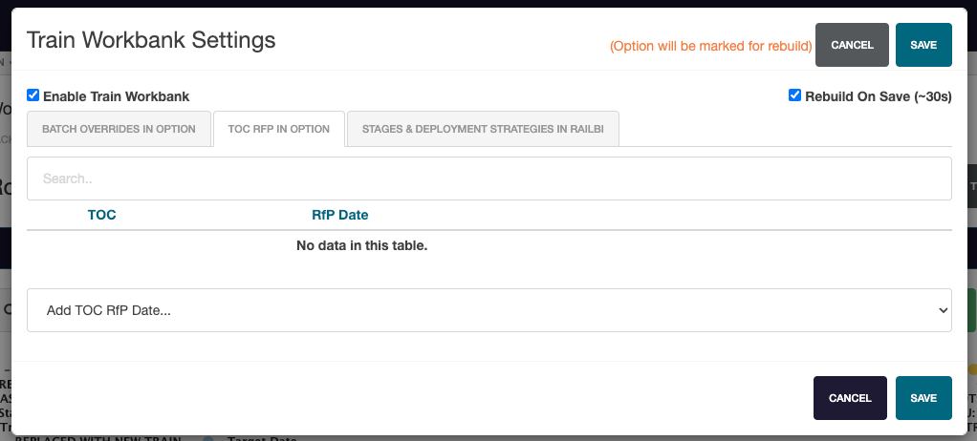977x441 pixels.
Task: Open the Add TOC RfP Date dropdown
Action: 488,310
